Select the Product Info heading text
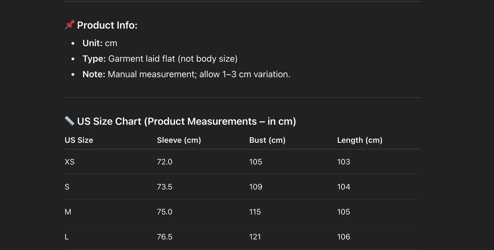This screenshot has width=494, height=250. [x=107, y=25]
